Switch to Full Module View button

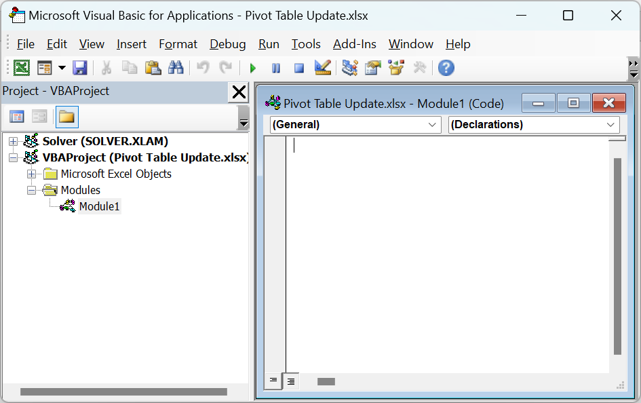click(x=291, y=381)
